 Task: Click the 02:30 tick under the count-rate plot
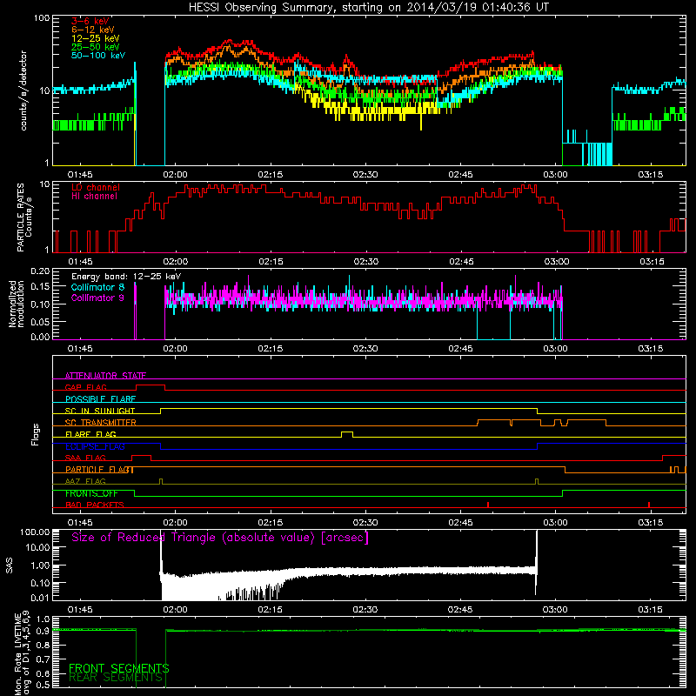click(365, 175)
